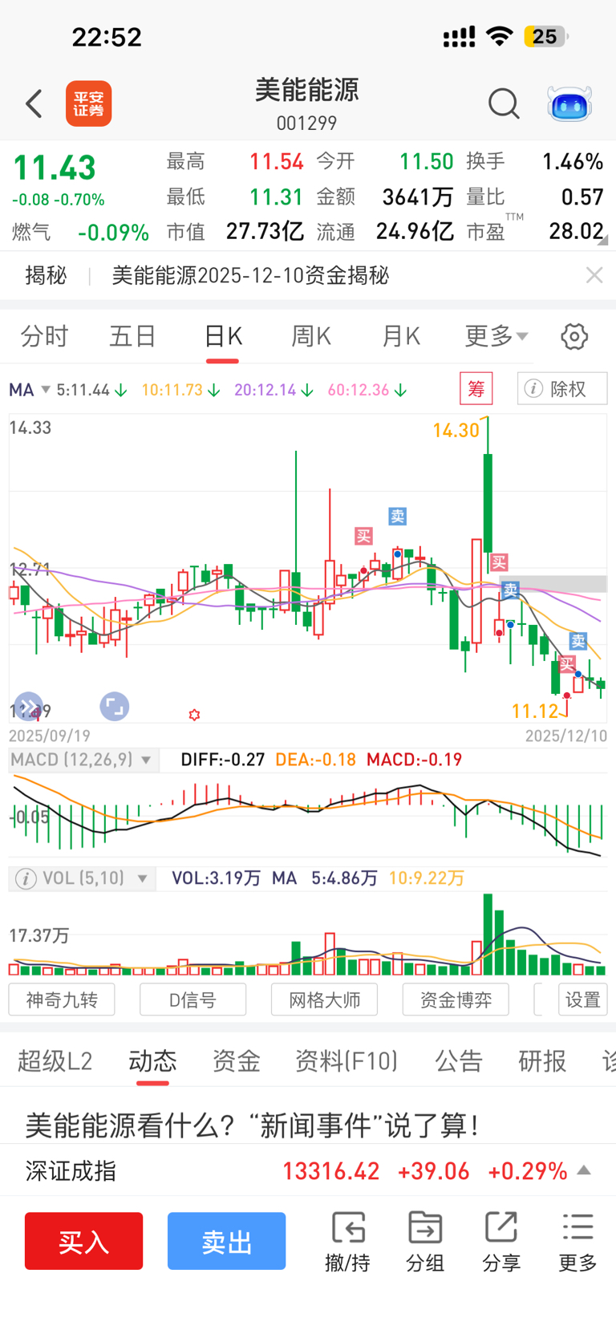Expand the 深证成指 index bar arrow
This screenshot has width=616, height=1334.
585,1170
